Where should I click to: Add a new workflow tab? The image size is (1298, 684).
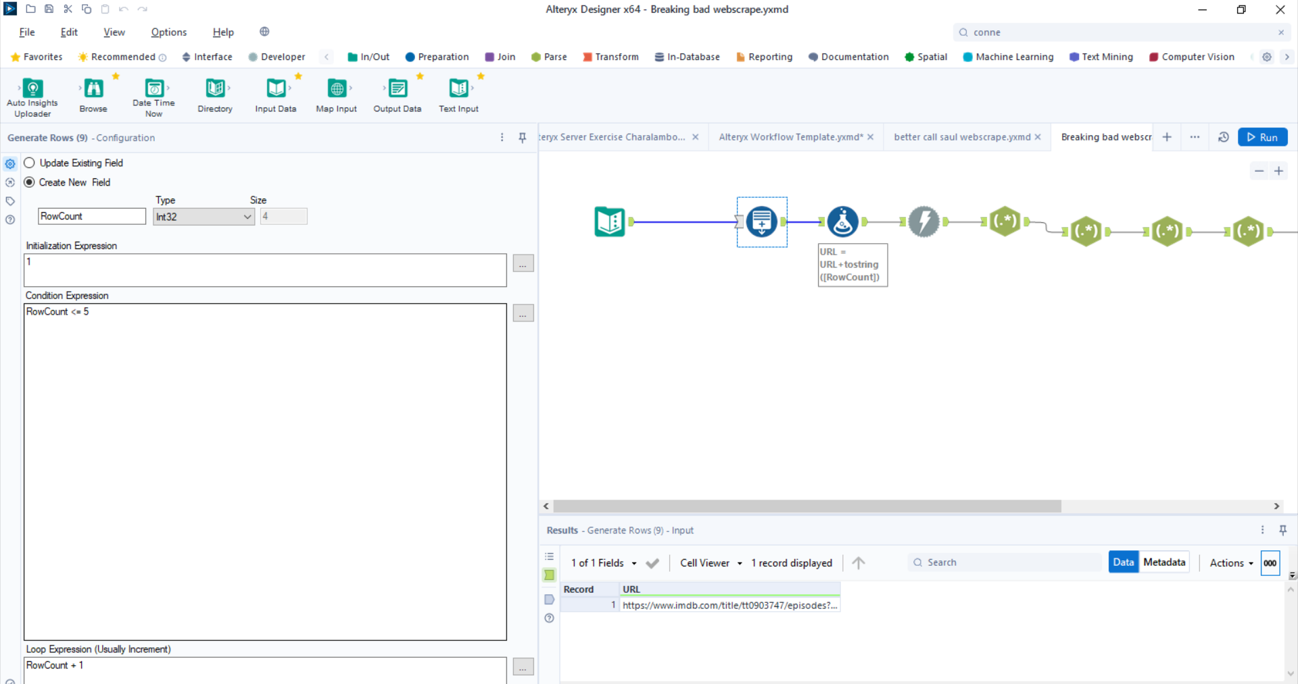[1167, 137]
